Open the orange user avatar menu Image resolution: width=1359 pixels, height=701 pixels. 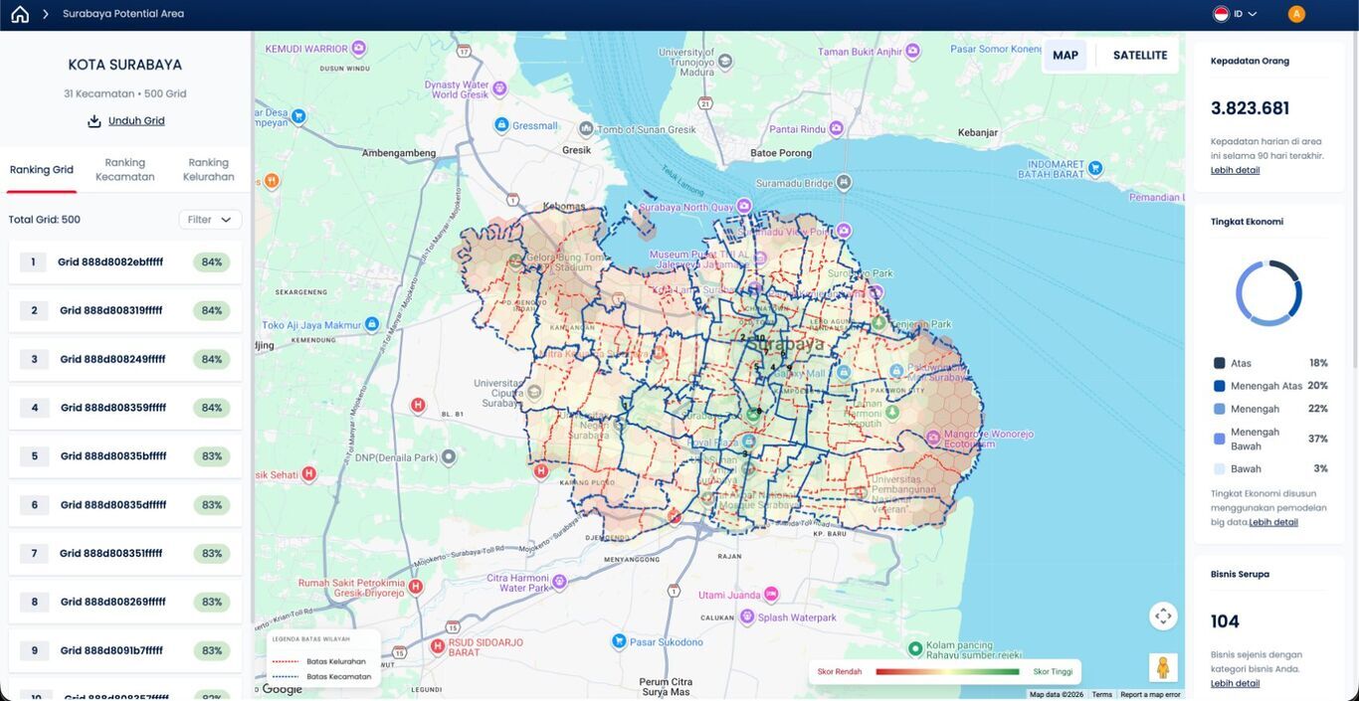[1296, 14]
